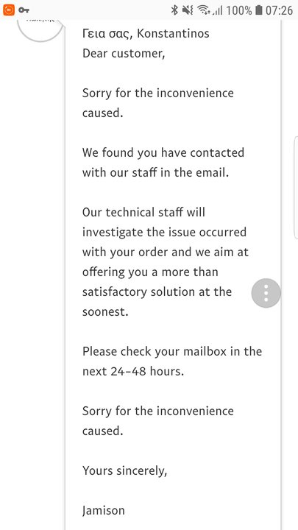
Task: Tap the sender avatar circle
Action: 40,26
